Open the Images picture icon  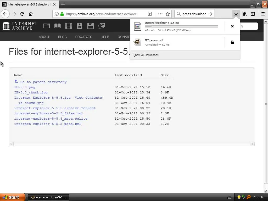(102, 26)
